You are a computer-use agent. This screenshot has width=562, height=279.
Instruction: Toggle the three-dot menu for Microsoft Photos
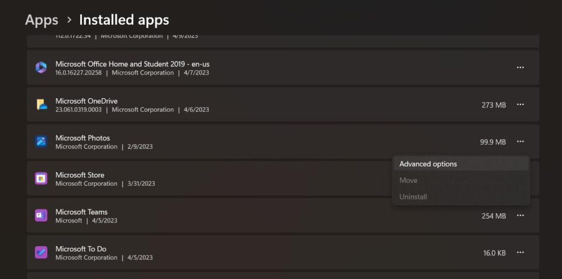pyautogui.click(x=520, y=142)
